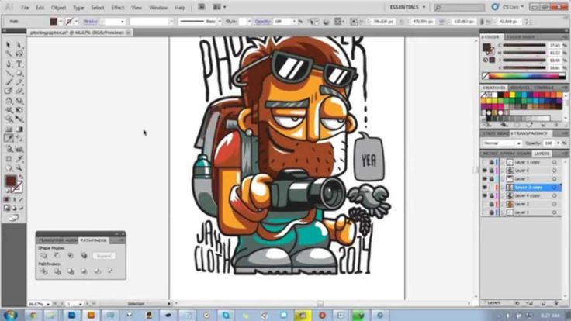Select the Type tool
The height and width of the screenshot is (321, 571).
pos(19,64)
